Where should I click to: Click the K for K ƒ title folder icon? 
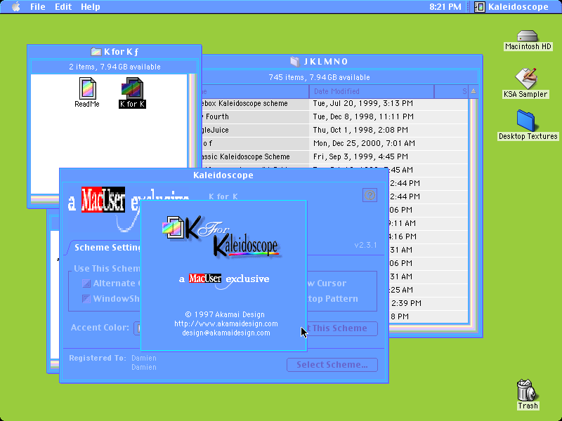(x=96, y=52)
